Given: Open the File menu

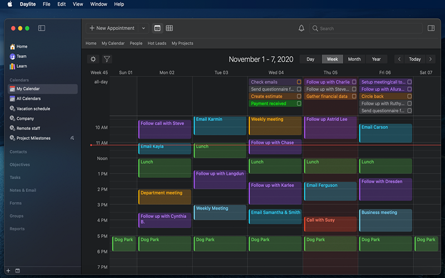Looking at the screenshot, I should [47, 4].
